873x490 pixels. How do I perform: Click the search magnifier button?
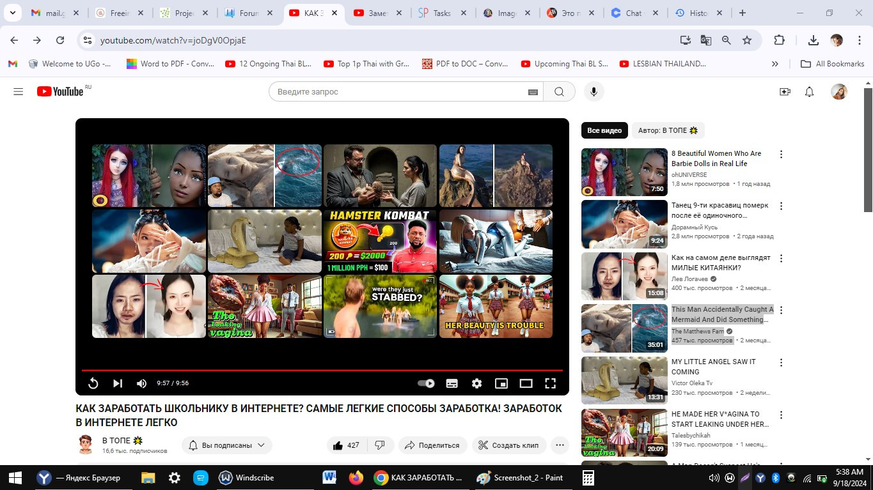tap(559, 92)
